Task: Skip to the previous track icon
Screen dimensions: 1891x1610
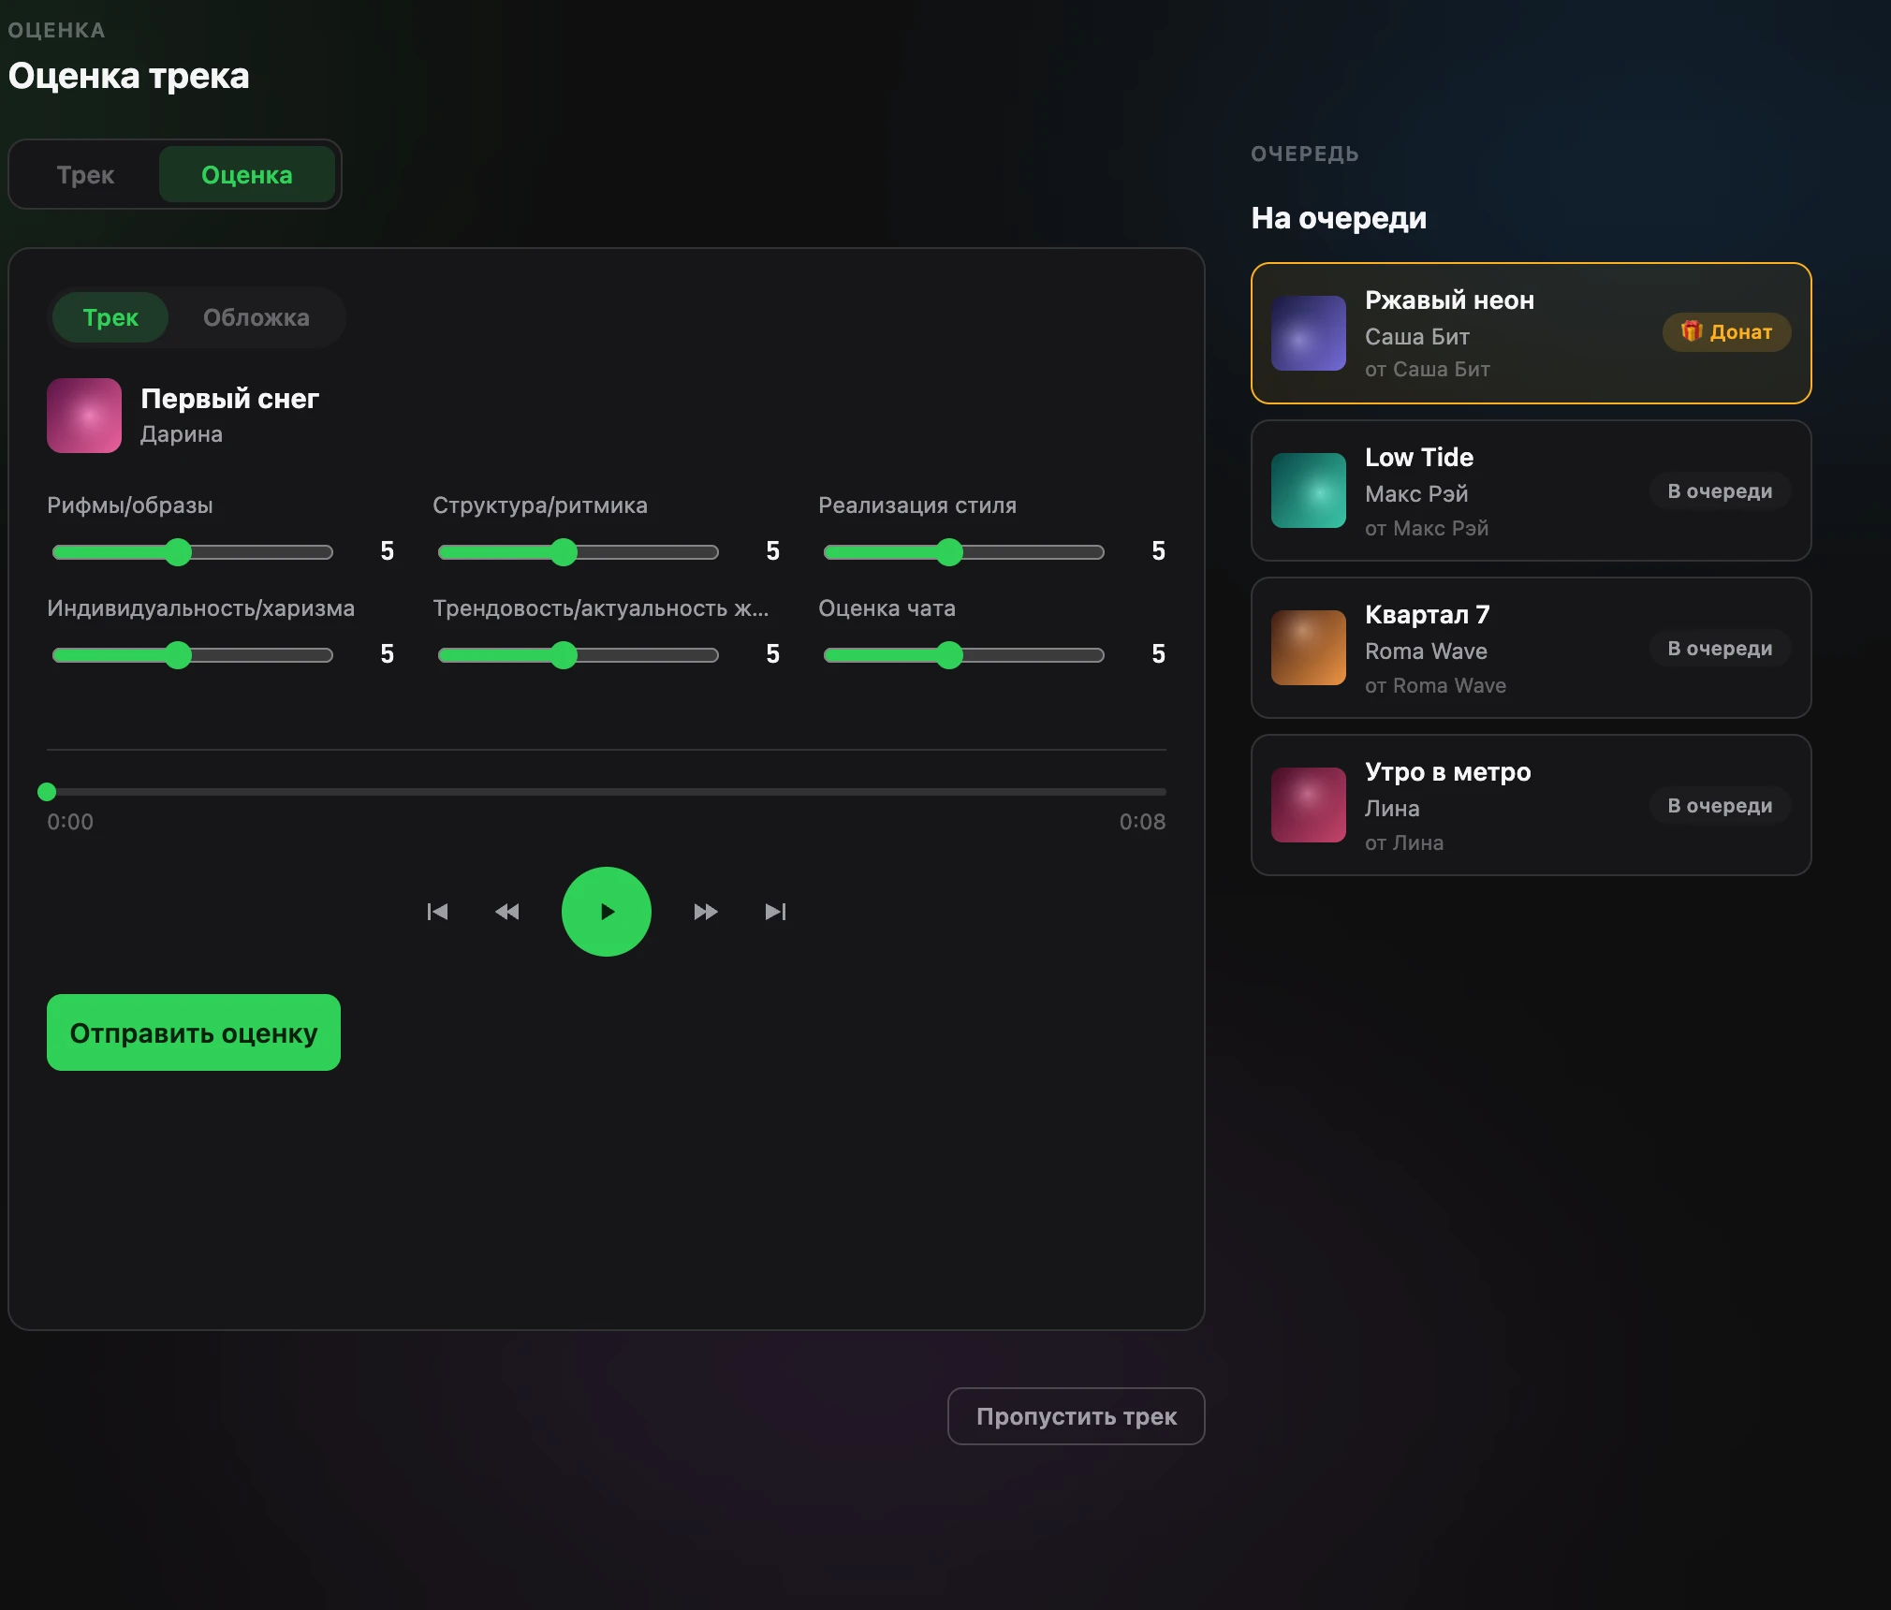Action: tap(437, 912)
